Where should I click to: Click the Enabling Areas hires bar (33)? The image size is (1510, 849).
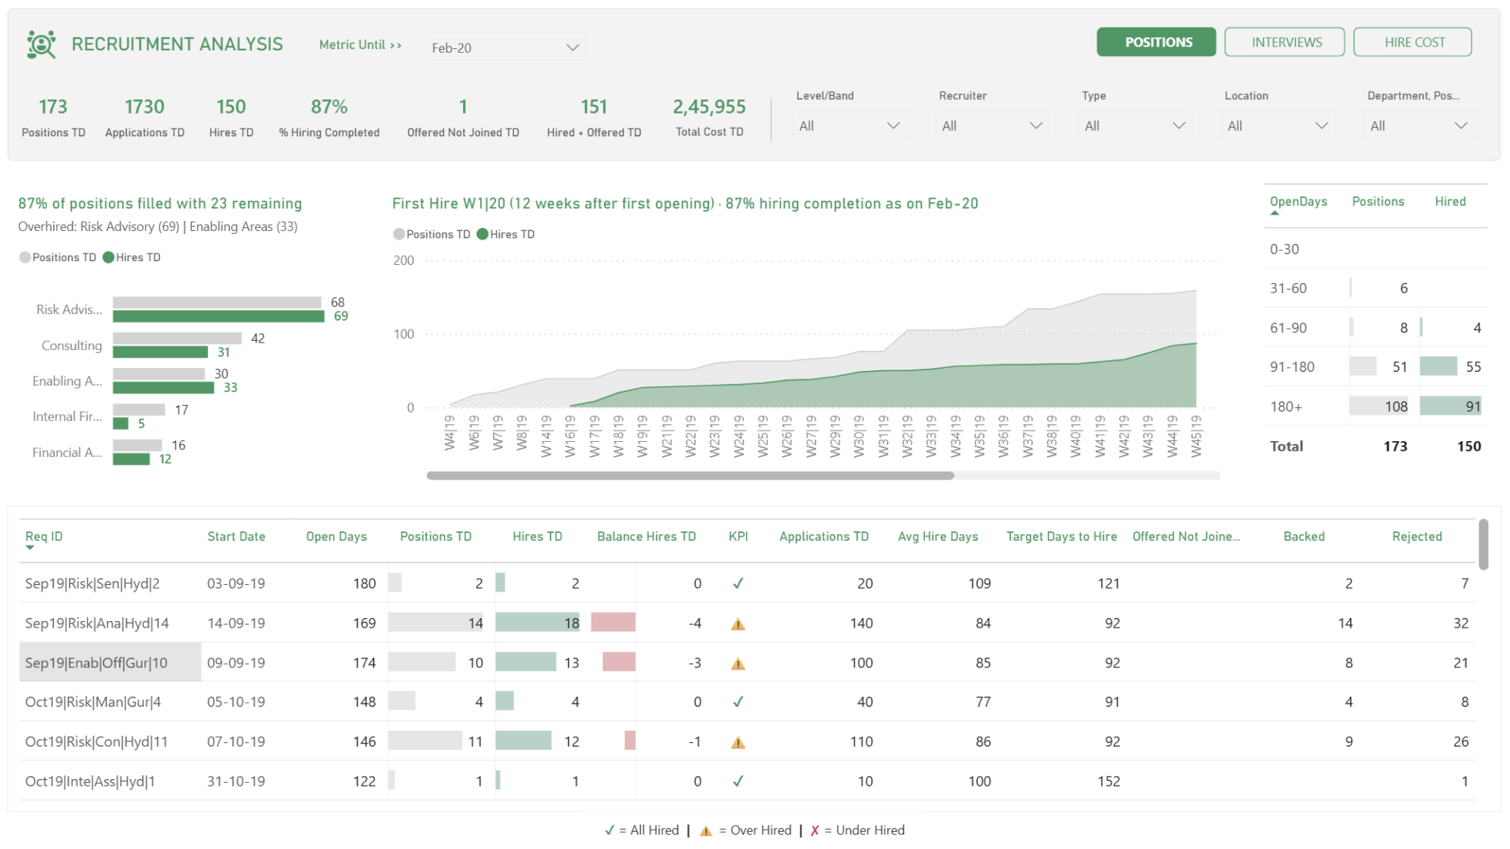163,388
